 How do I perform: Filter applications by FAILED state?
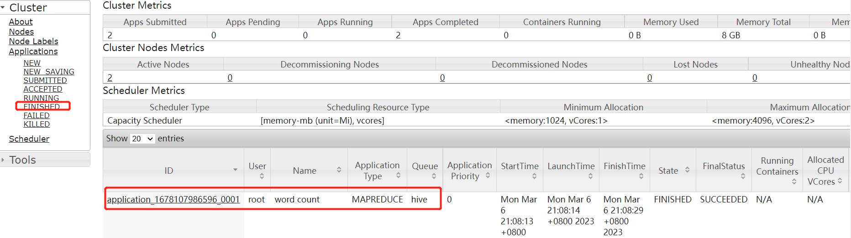tap(37, 115)
